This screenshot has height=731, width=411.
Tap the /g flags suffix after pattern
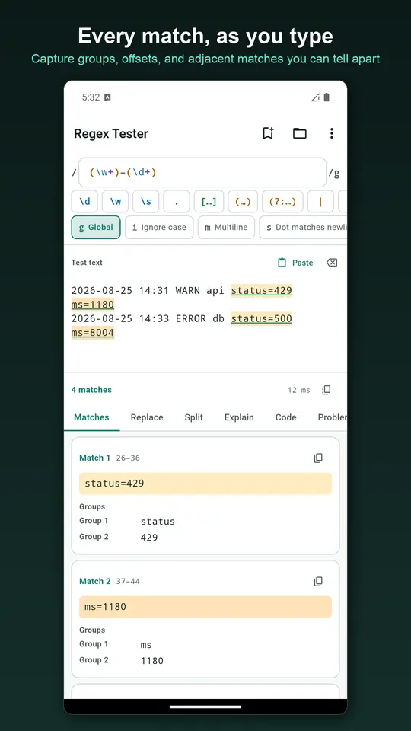point(334,173)
